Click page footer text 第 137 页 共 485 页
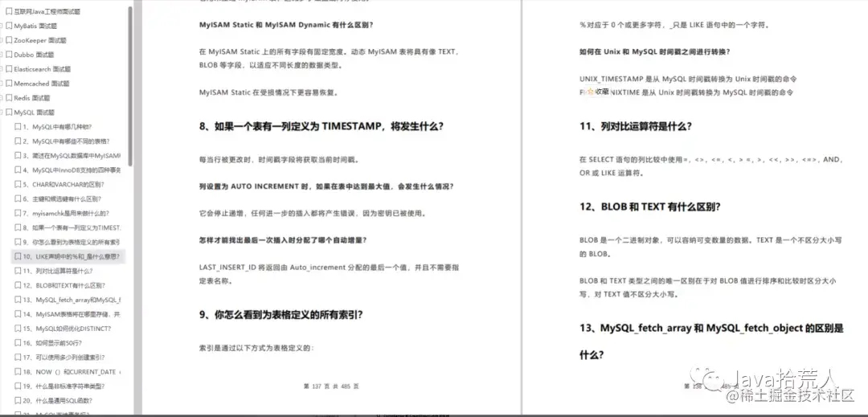The image size is (868, 417). click(x=332, y=386)
